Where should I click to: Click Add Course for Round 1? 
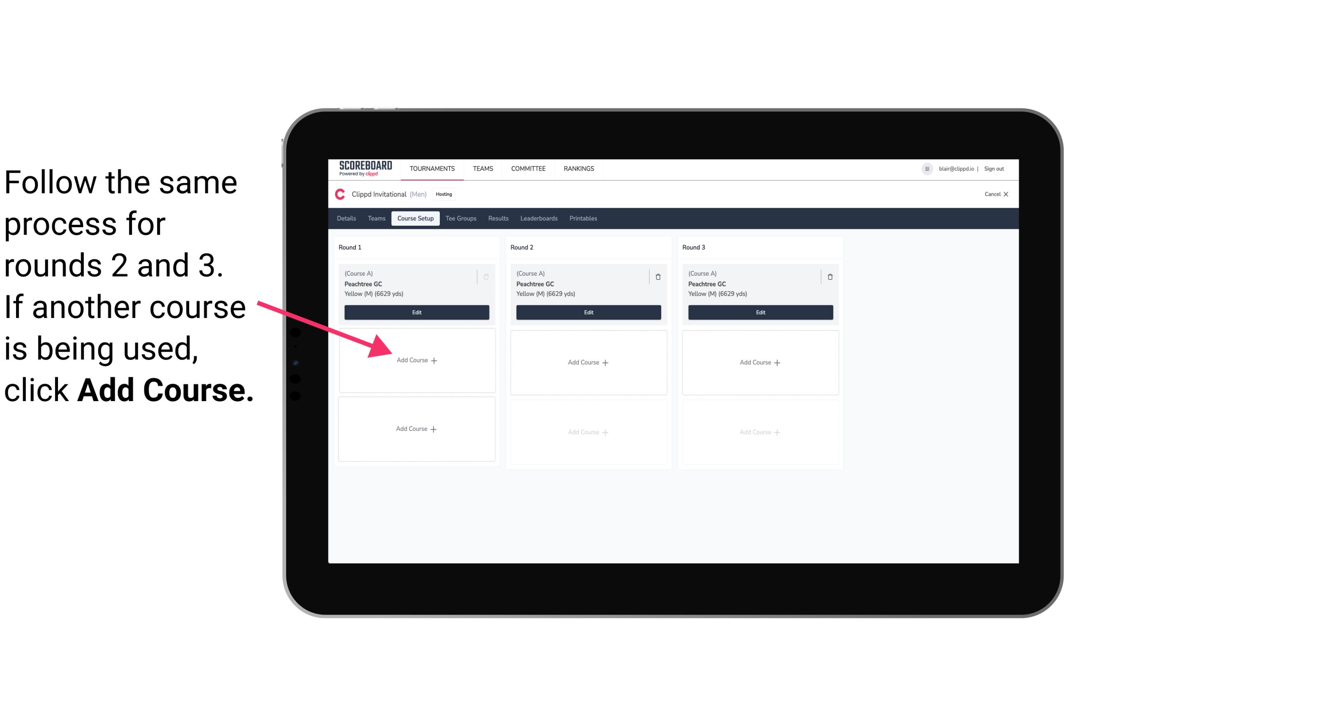417,361
